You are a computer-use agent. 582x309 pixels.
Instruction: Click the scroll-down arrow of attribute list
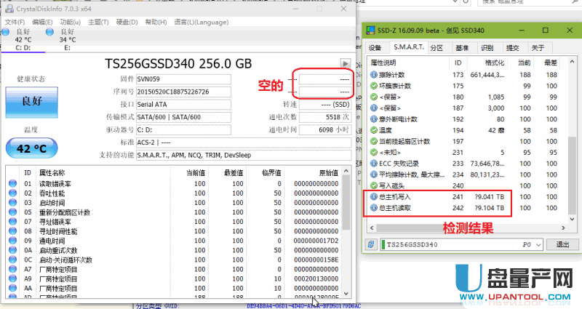346,292
